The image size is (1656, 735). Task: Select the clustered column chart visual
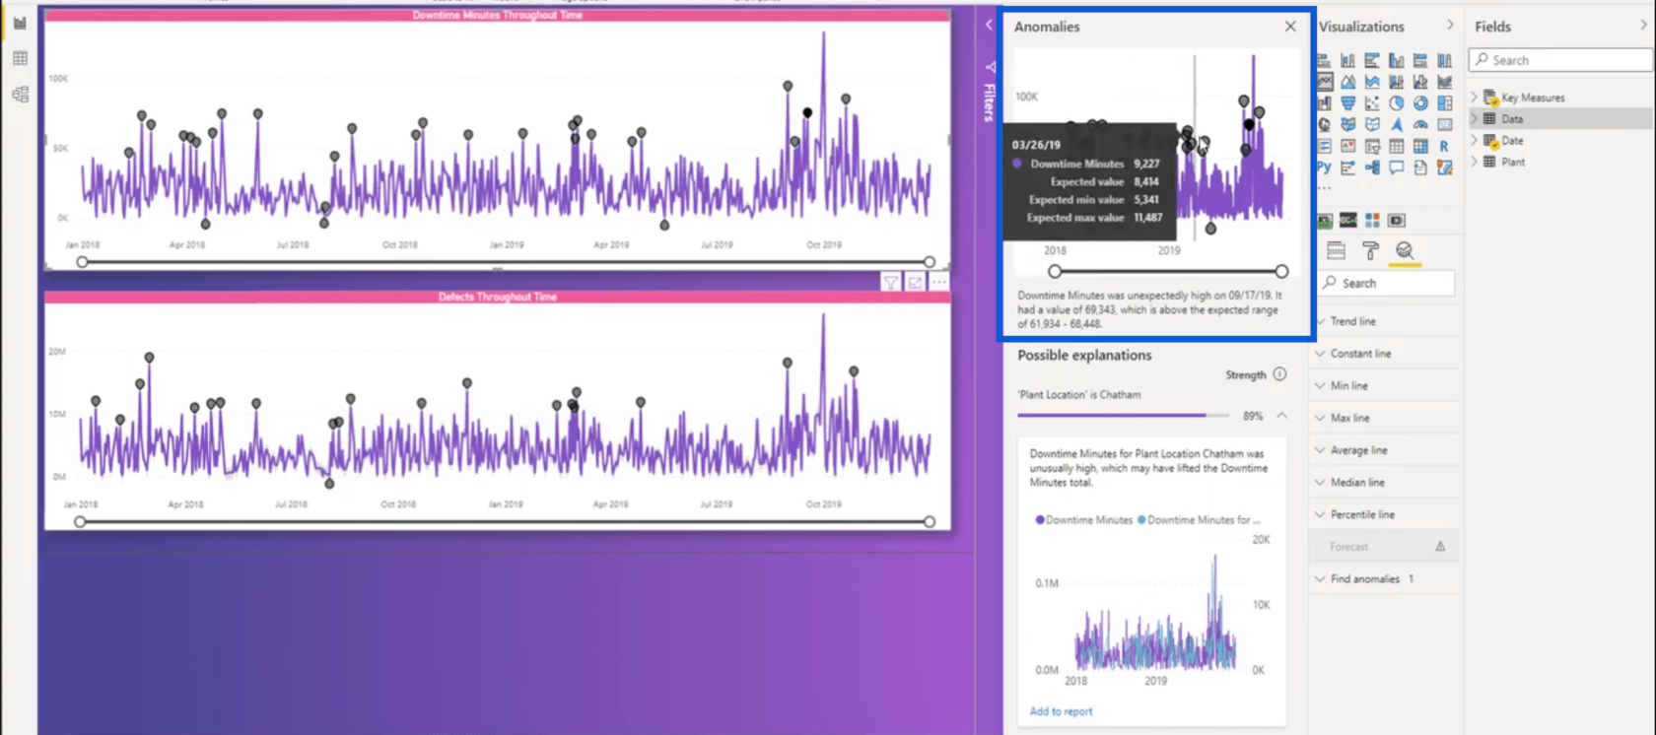click(1396, 60)
